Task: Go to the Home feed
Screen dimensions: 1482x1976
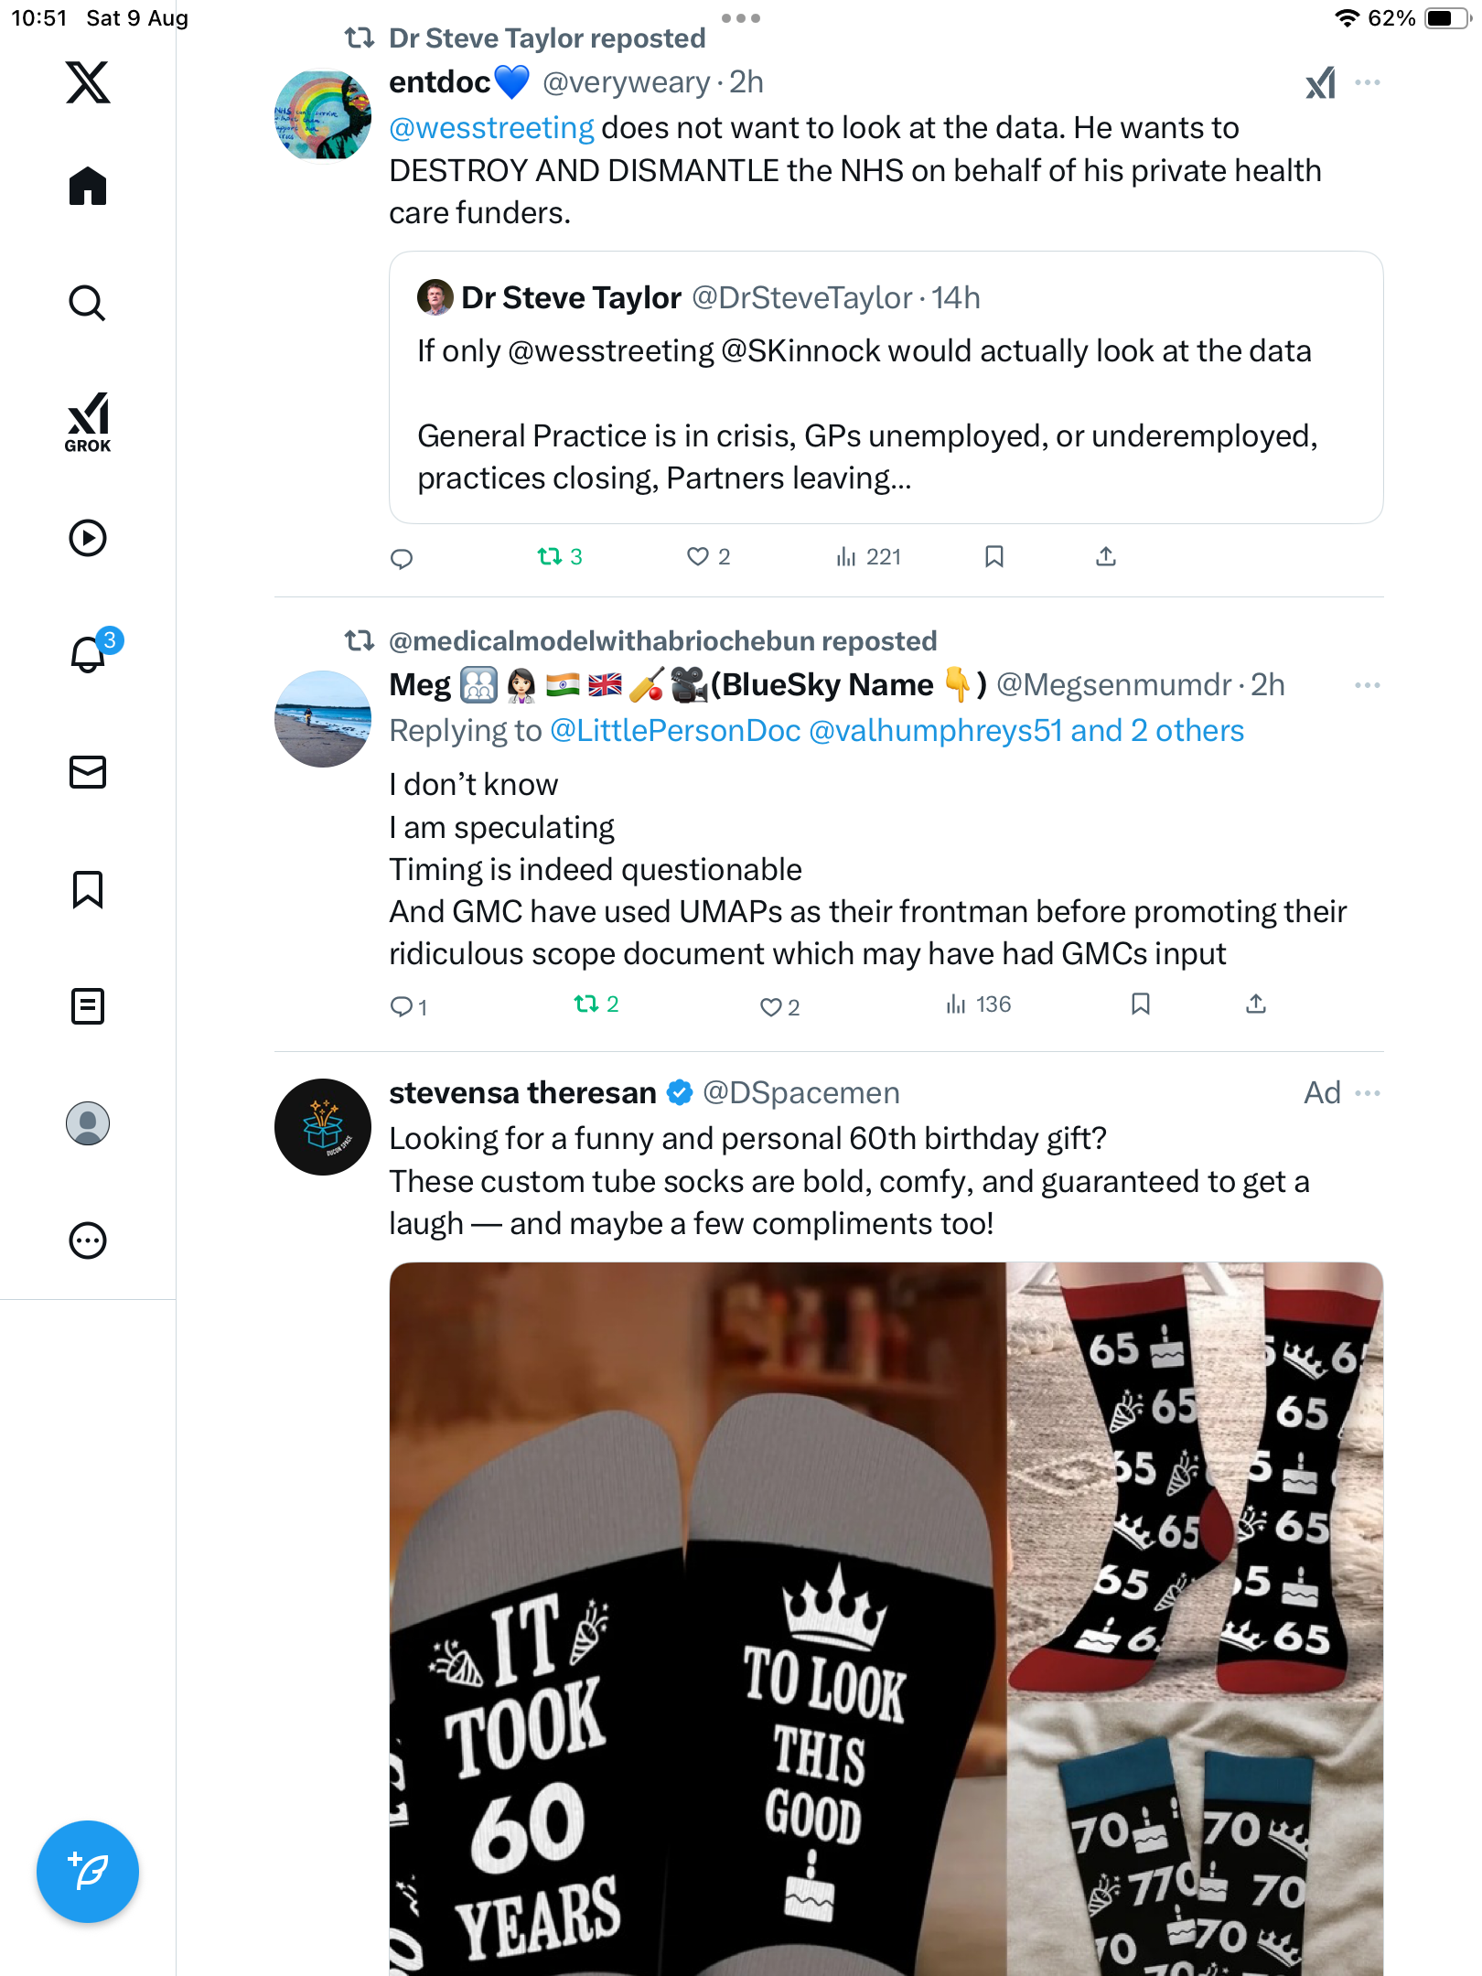Action: click(x=88, y=187)
